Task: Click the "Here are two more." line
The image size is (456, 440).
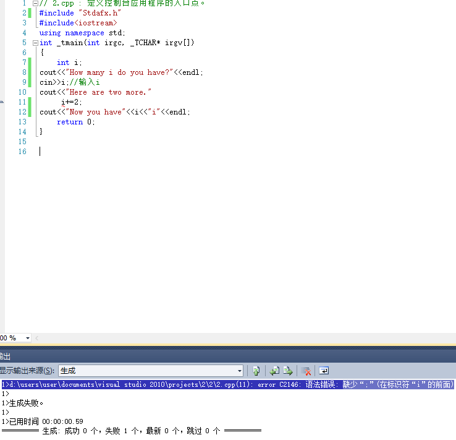Action: pyautogui.click(x=95, y=92)
